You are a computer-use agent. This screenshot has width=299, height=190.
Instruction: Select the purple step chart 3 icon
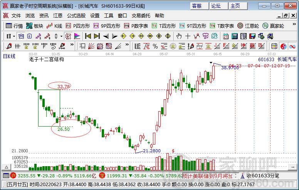click(38, 36)
